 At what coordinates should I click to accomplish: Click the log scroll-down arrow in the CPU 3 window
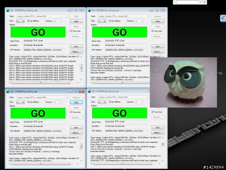(163, 160)
